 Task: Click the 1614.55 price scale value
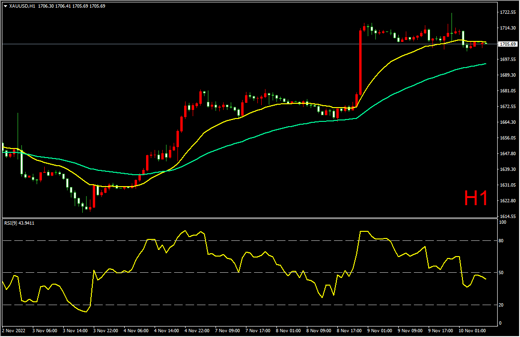[508, 216]
